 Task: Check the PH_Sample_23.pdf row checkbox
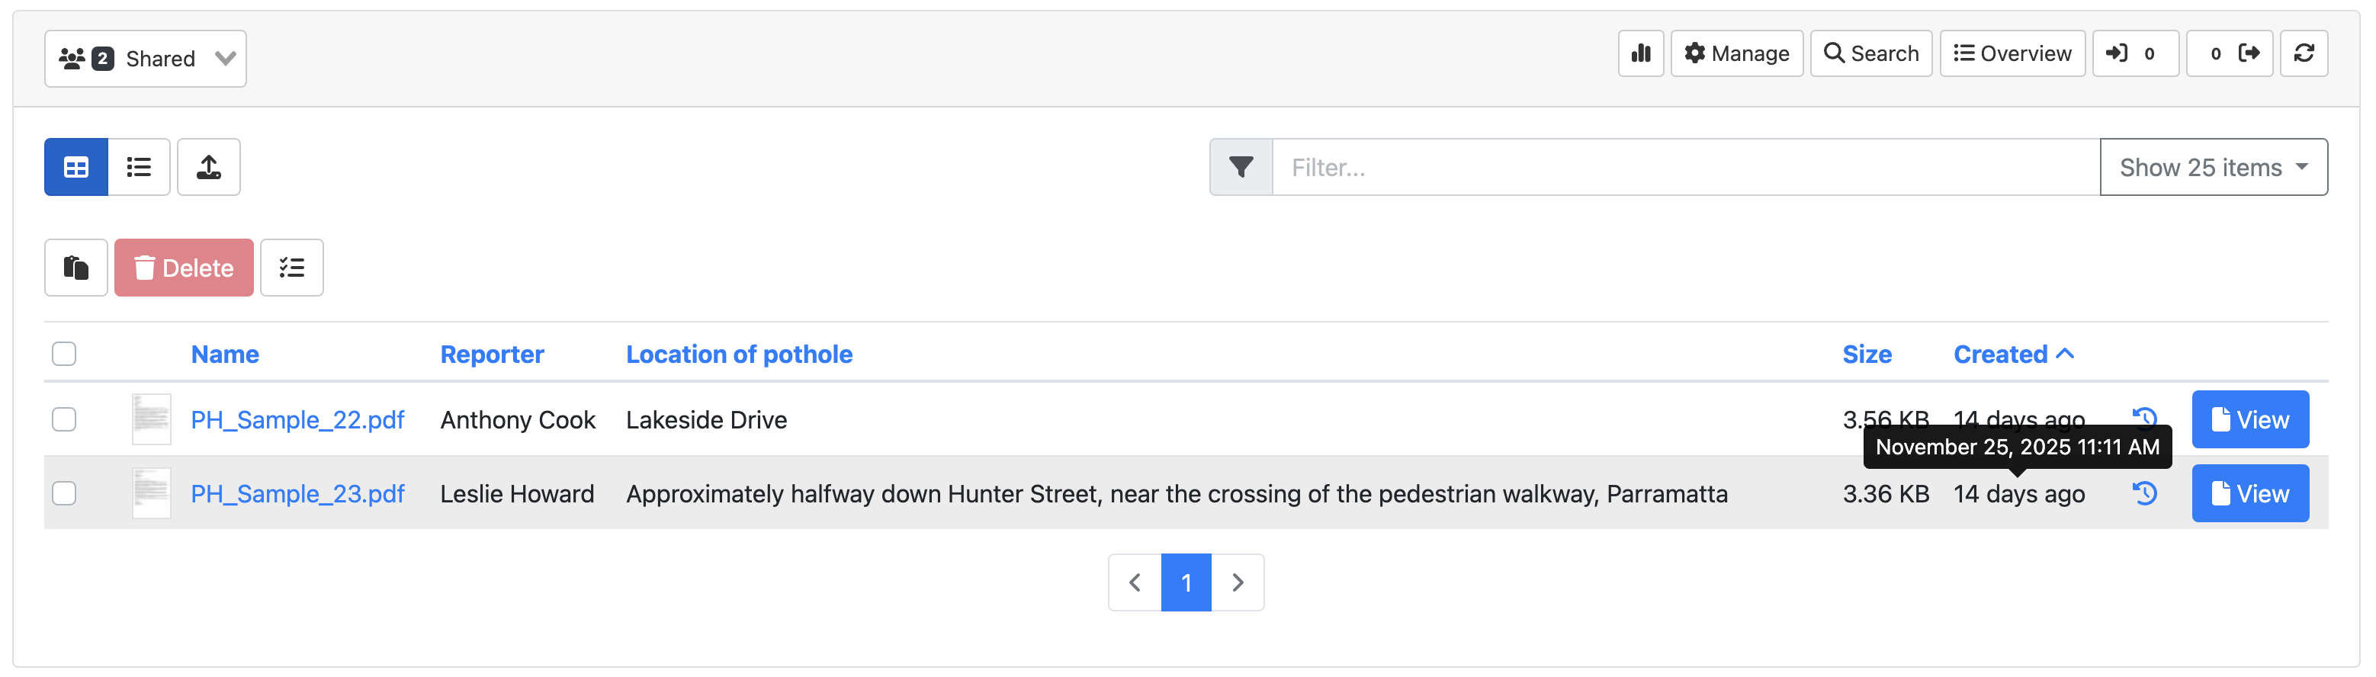tap(63, 493)
